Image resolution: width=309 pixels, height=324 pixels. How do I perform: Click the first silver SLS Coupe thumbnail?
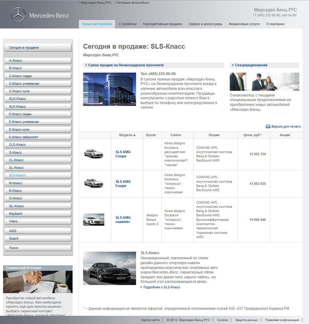(x=94, y=154)
